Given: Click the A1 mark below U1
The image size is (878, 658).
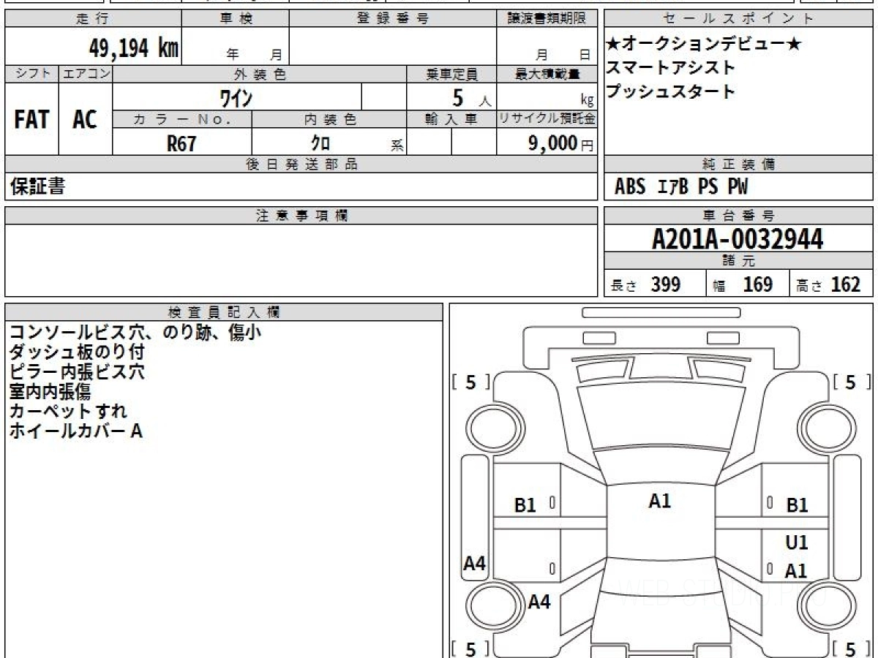Looking at the screenshot, I should (x=797, y=571).
